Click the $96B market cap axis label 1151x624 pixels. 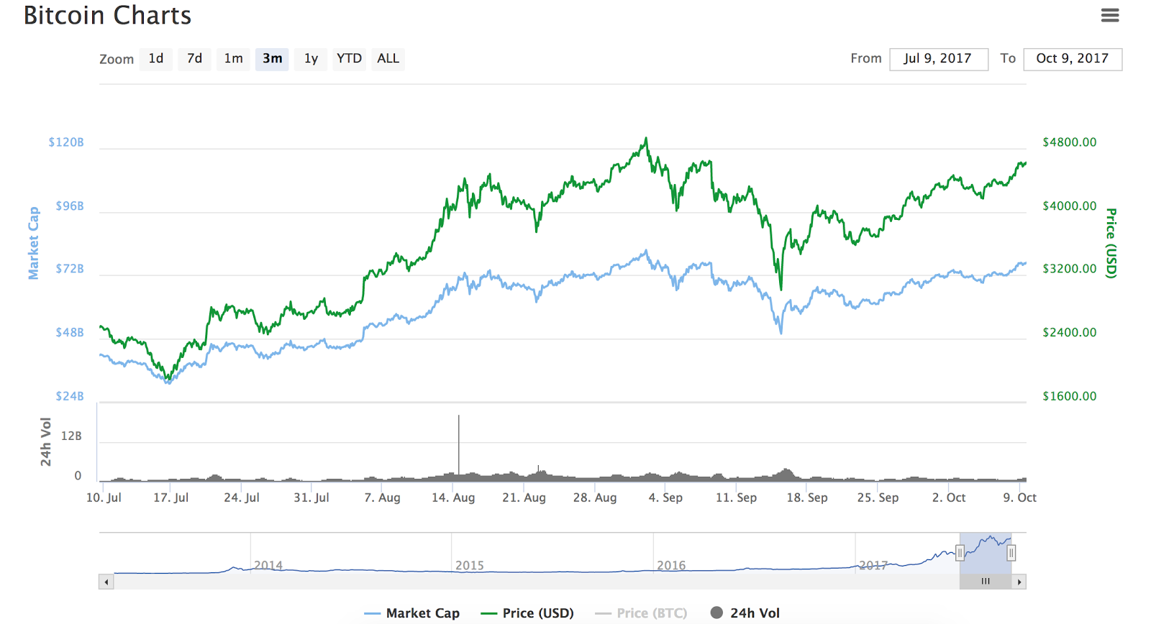pyautogui.click(x=70, y=206)
